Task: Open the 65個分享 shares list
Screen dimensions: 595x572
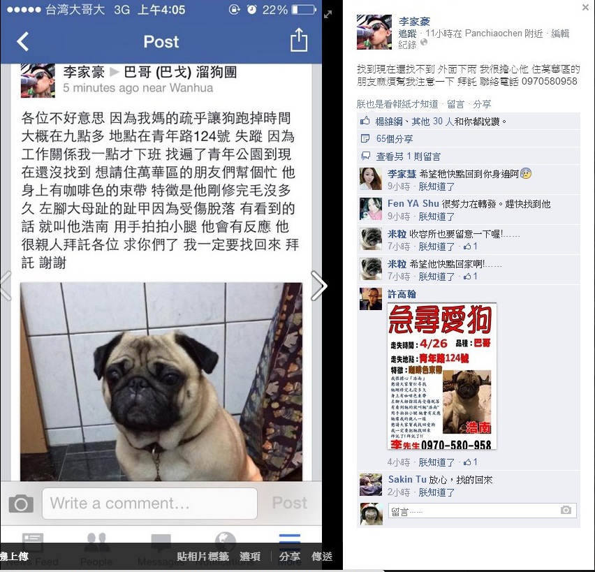Action: tap(395, 138)
